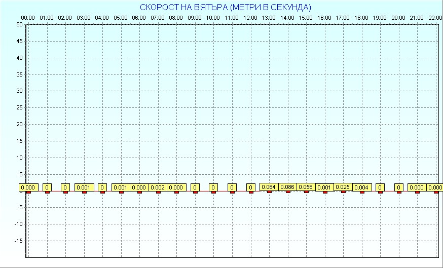Click the -15 value on the vertical axis
Screen dimensions: 443x268
pos(18,241)
